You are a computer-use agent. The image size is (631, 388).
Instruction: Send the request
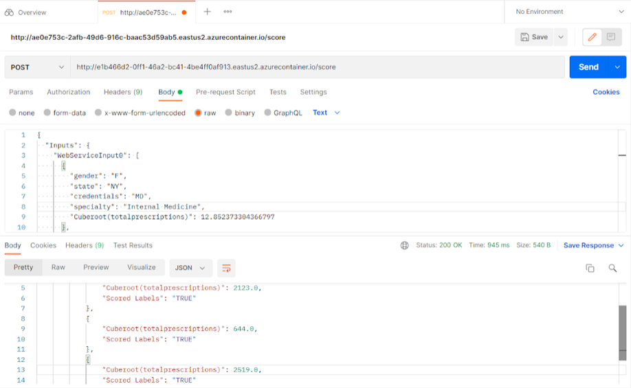[x=588, y=67]
